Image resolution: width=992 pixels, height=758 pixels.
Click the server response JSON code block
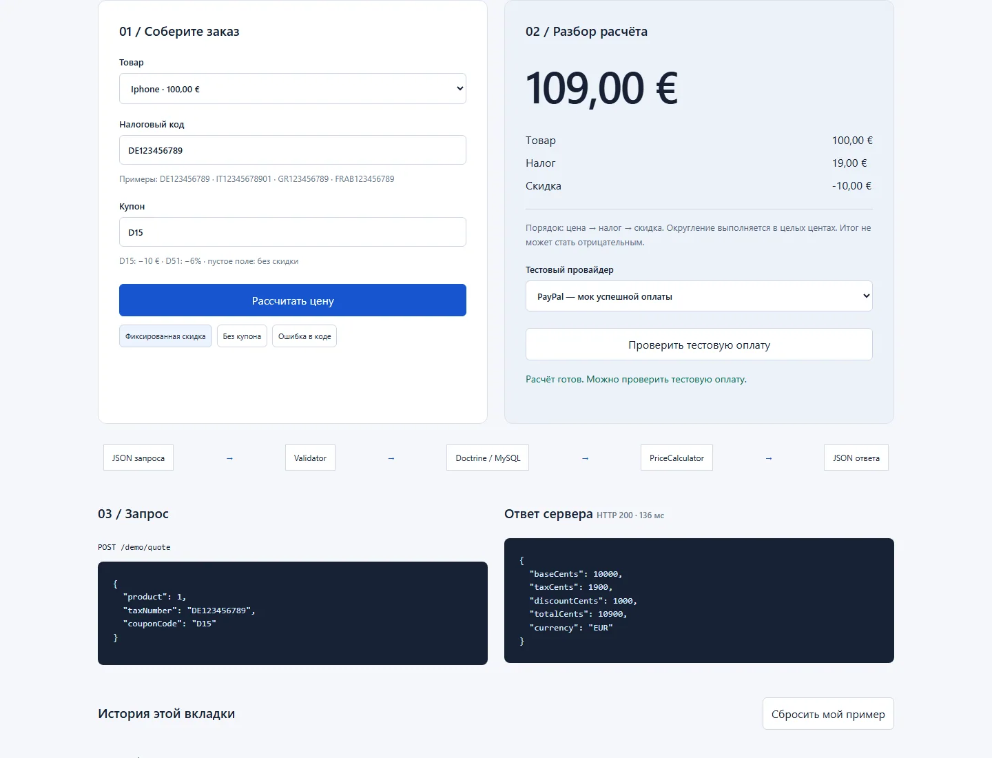pyautogui.click(x=699, y=601)
